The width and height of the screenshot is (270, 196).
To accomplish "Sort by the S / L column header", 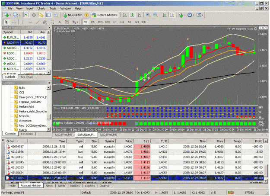I will [x=142, y=141].
